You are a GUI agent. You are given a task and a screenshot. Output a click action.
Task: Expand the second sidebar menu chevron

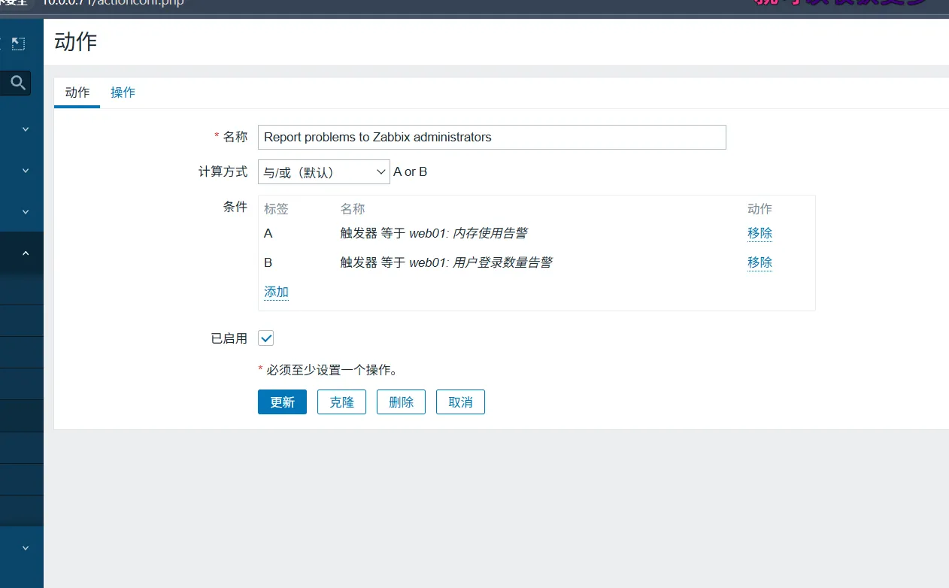point(26,171)
